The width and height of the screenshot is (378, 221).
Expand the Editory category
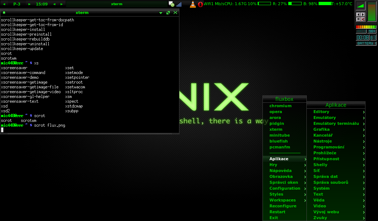point(336,112)
